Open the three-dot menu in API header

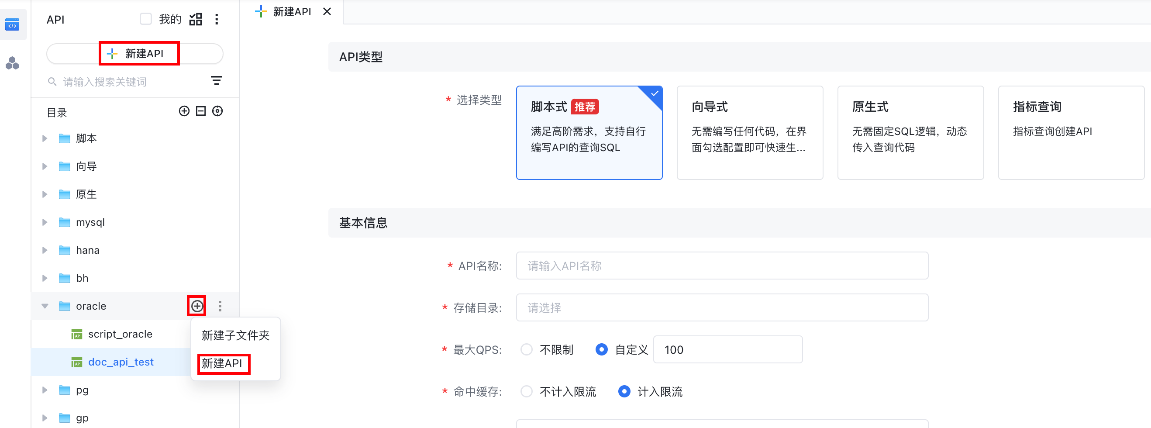(x=217, y=19)
